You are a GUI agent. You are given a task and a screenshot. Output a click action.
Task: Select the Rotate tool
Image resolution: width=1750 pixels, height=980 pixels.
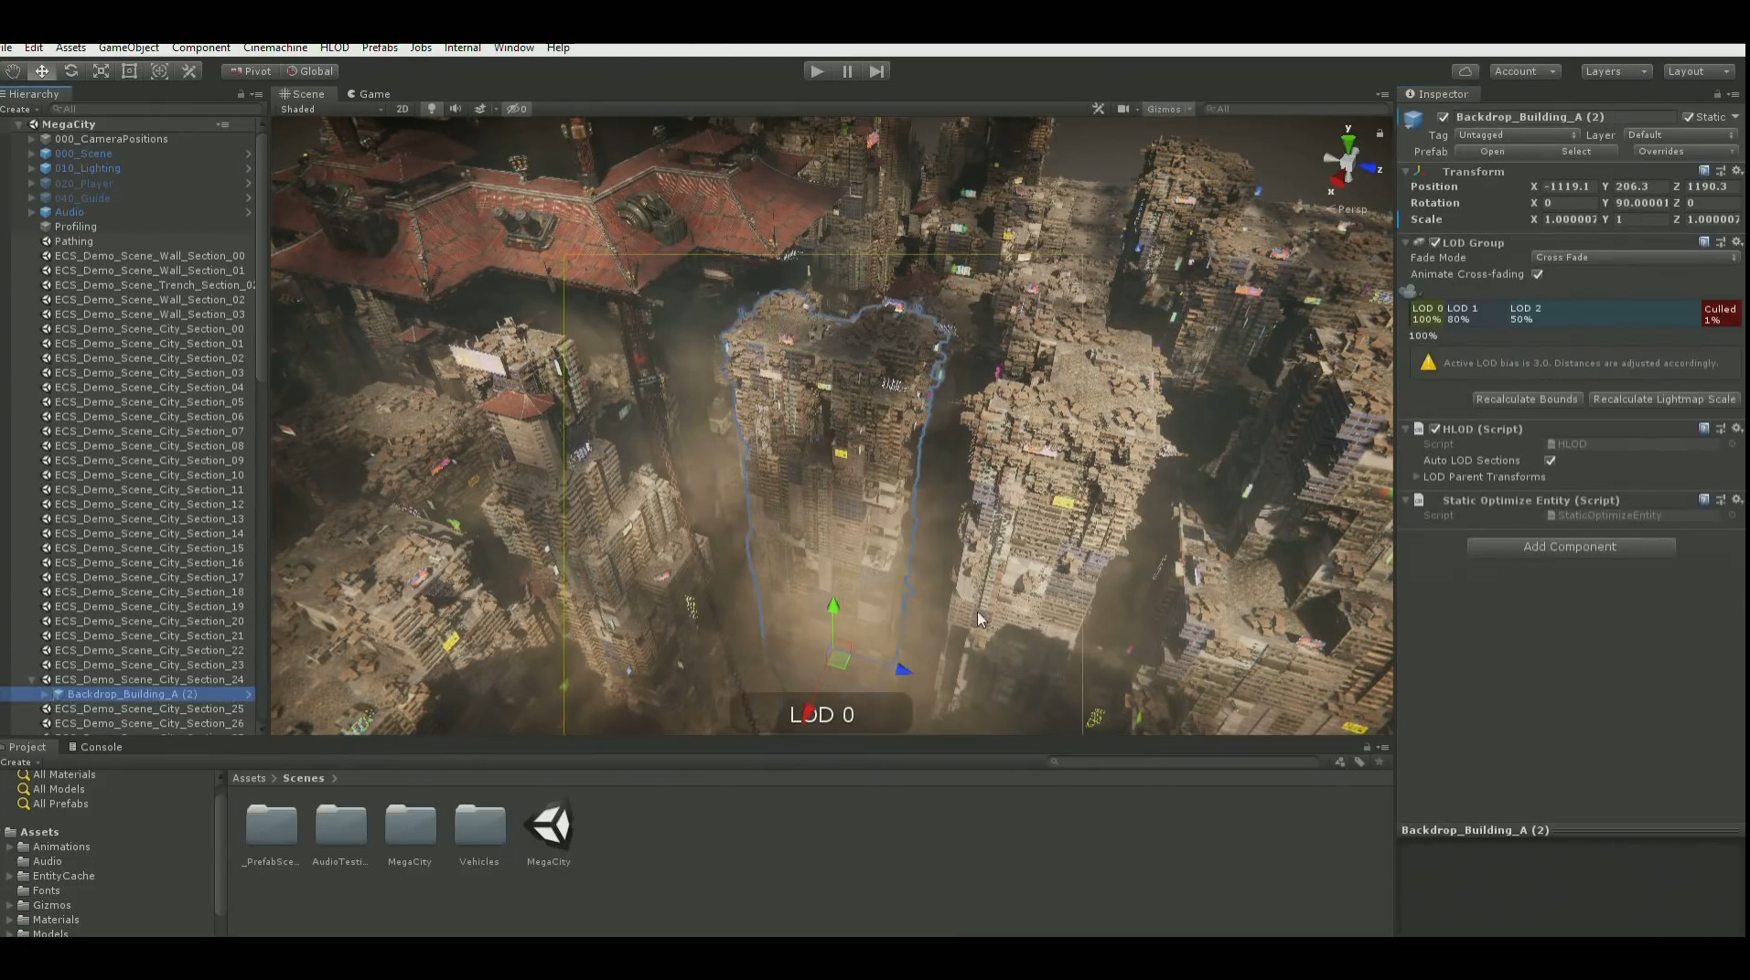coord(71,71)
